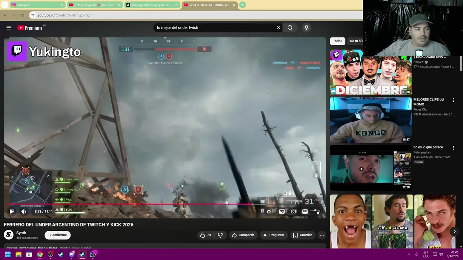Screen dimensions: 463x260
Task: Click video title FEBRERO DEL UNDER ARGENTINO
Action: pyautogui.click(x=69, y=225)
